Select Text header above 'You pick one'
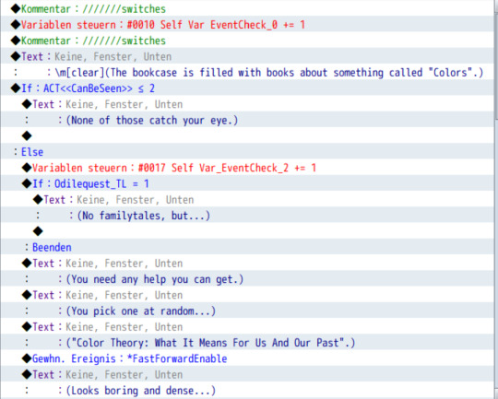 click(x=247, y=294)
